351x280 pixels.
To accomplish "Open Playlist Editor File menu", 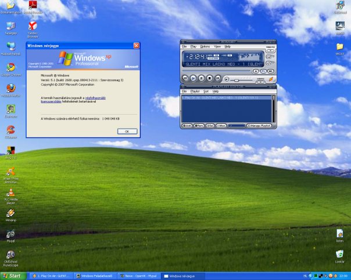I will point(184,92).
